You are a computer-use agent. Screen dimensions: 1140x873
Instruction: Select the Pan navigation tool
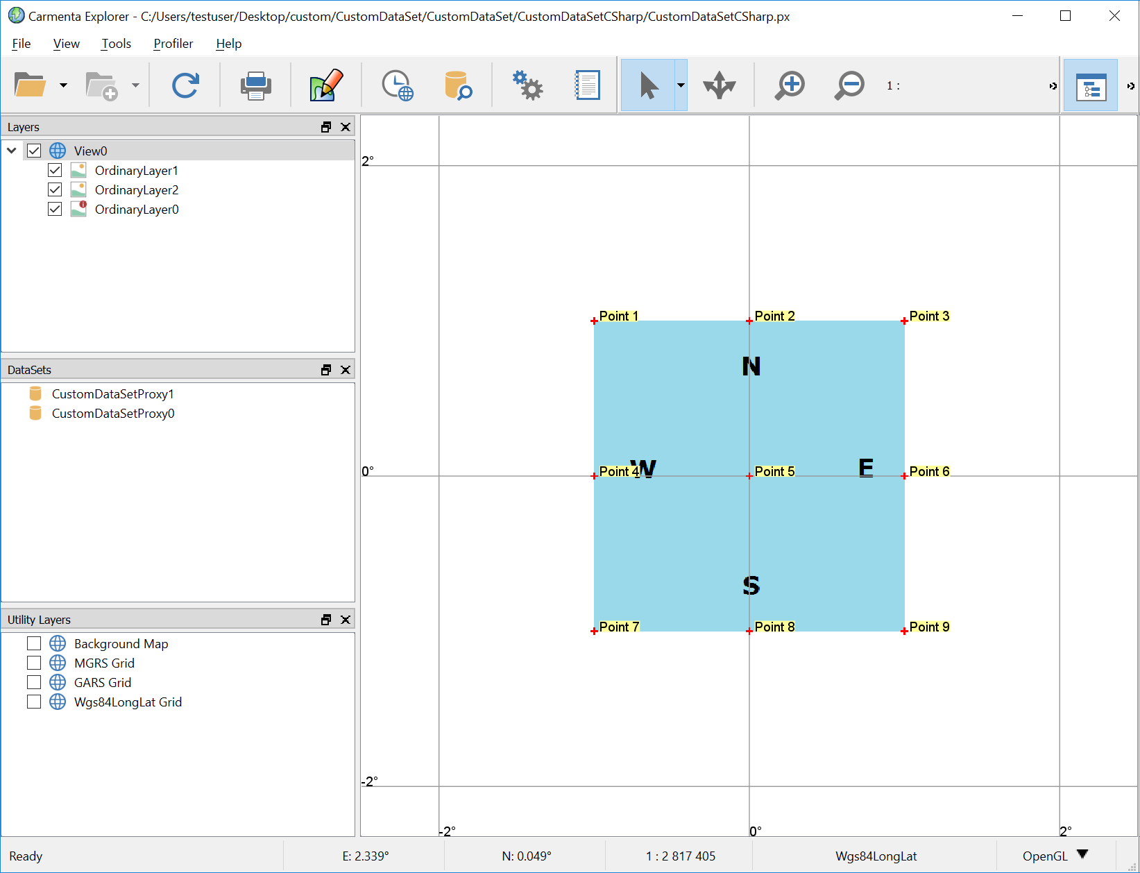click(x=719, y=85)
